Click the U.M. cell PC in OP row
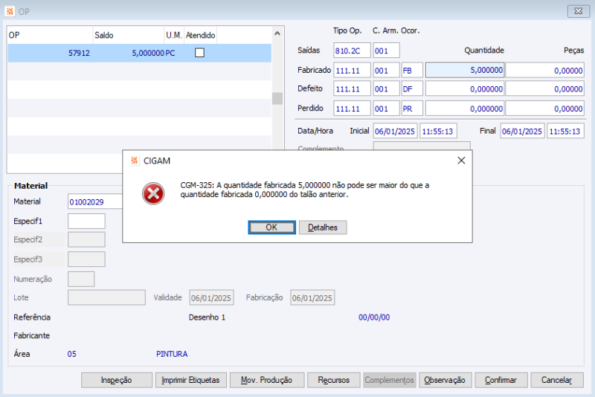Image resolution: width=595 pixels, height=397 pixels. (170, 53)
